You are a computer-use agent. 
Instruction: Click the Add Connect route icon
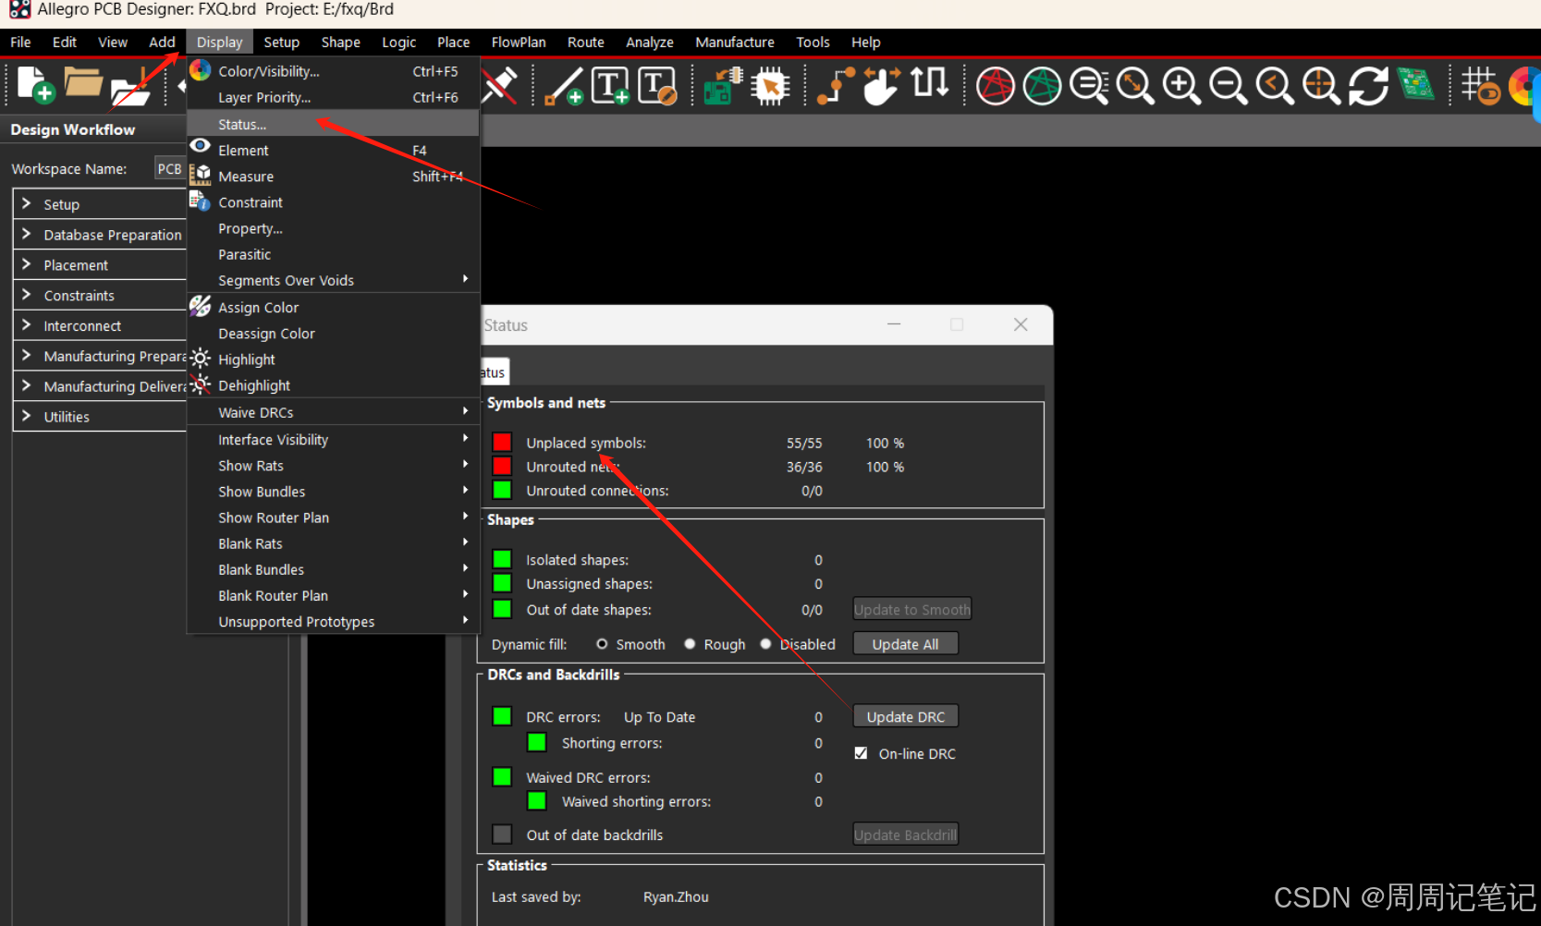tap(836, 86)
